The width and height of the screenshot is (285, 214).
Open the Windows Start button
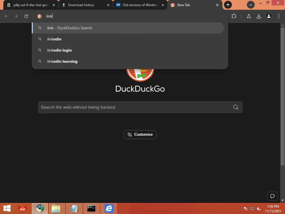pyautogui.click(x=7, y=208)
